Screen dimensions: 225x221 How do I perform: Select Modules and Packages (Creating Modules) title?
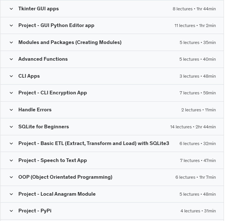tap(70, 42)
